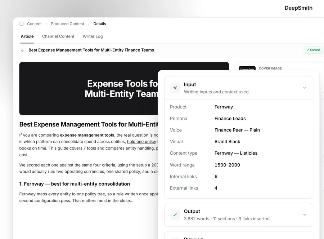Select Content type Fernway — Listicles
324x239 pixels.
tap(236, 153)
